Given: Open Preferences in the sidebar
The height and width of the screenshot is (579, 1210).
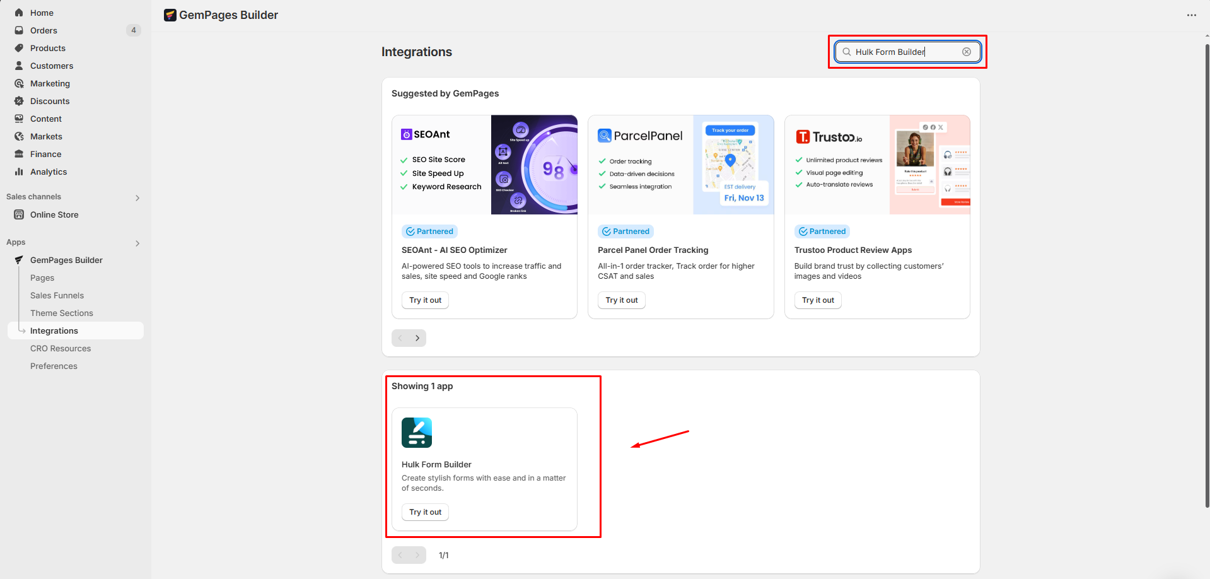Looking at the screenshot, I should (x=54, y=366).
